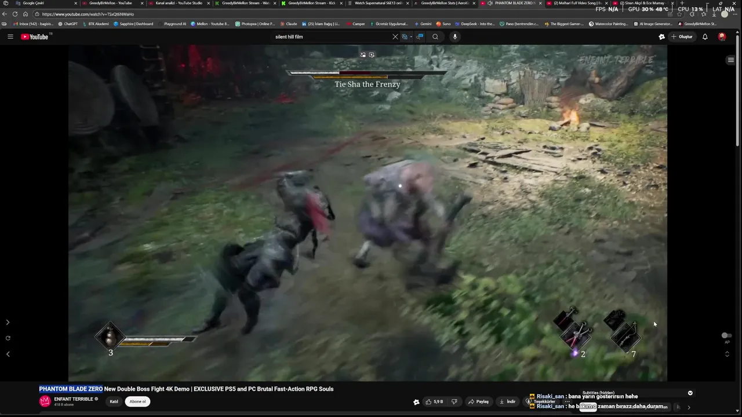Subscribe with the Abone ol button
The width and height of the screenshot is (742, 417).
pos(137,401)
